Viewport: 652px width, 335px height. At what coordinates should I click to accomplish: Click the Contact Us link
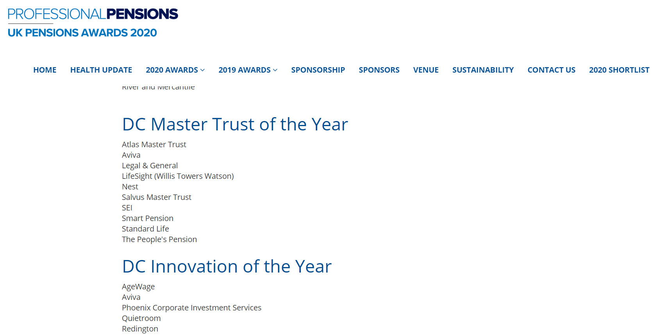coord(551,70)
